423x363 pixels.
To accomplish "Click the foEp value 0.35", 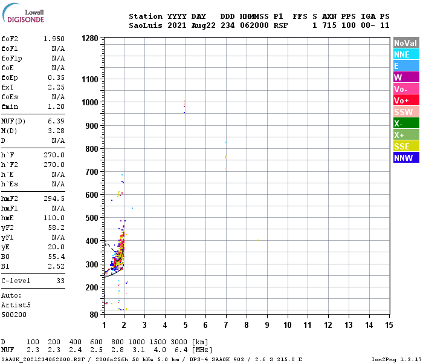I will pyautogui.click(x=56, y=77).
